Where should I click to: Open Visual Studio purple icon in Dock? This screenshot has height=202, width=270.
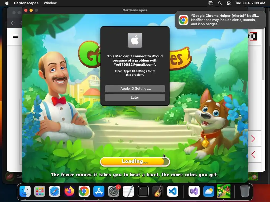pos(194,191)
